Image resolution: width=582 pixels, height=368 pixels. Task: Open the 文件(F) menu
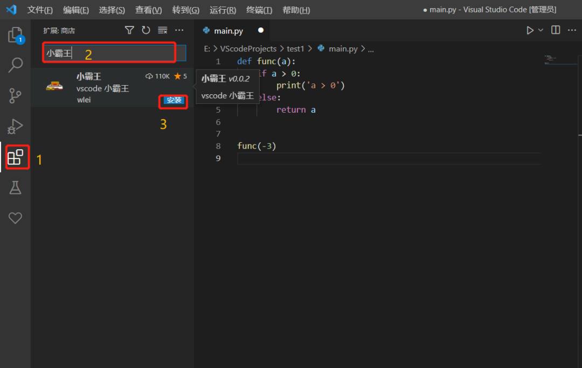(40, 10)
